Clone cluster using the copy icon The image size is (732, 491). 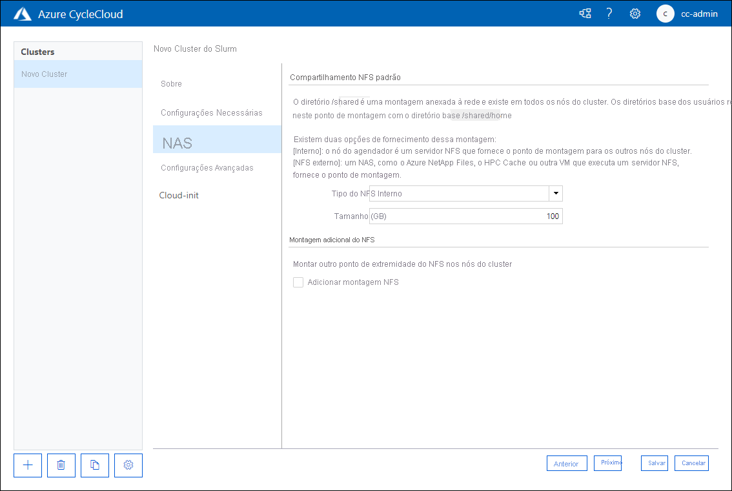[94, 465]
